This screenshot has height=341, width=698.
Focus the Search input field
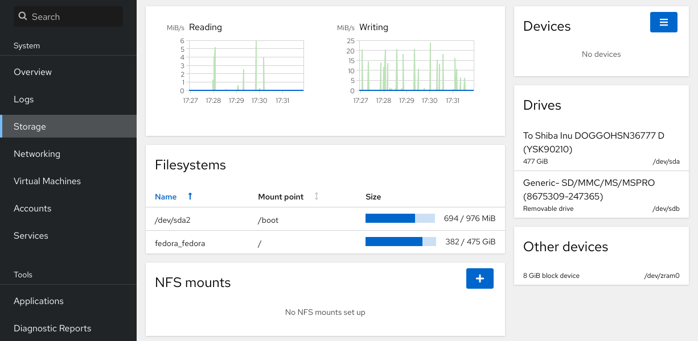coord(68,16)
